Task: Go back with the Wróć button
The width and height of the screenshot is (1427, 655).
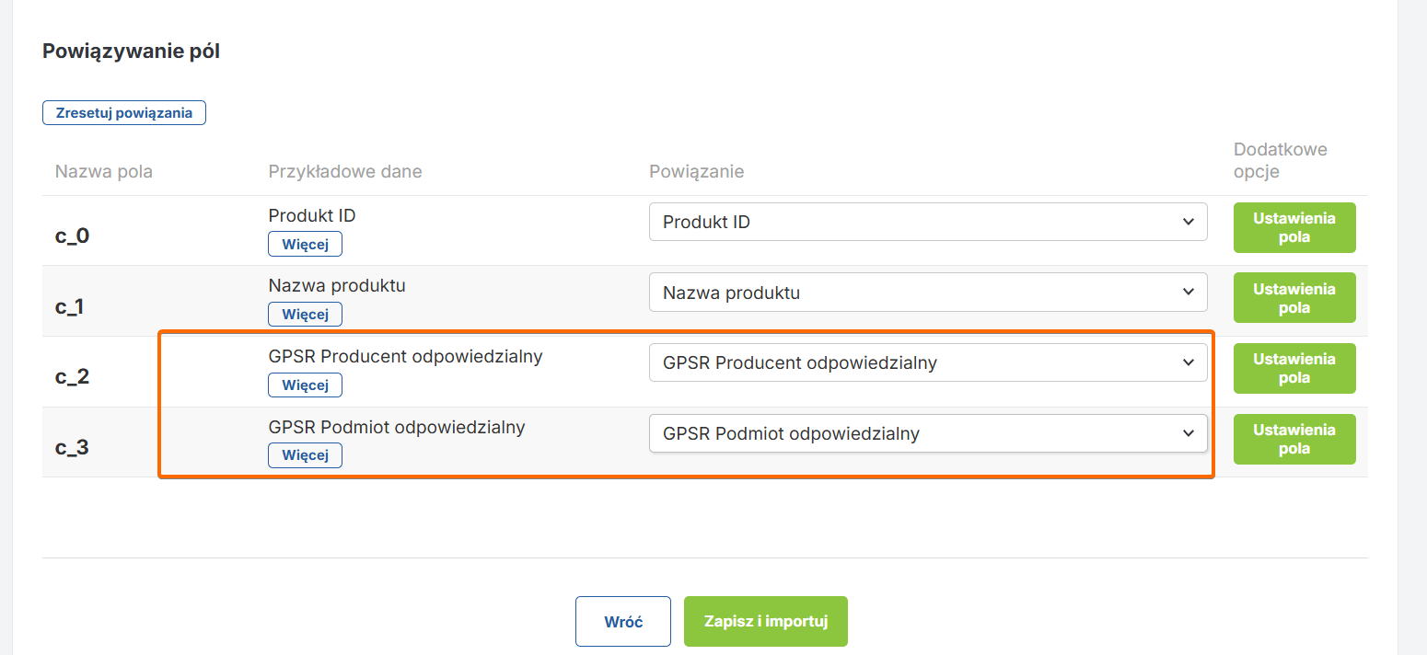Action: pyautogui.click(x=623, y=622)
